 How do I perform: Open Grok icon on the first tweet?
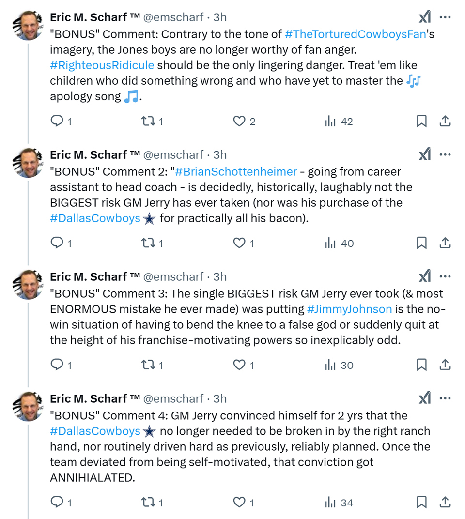click(x=425, y=17)
